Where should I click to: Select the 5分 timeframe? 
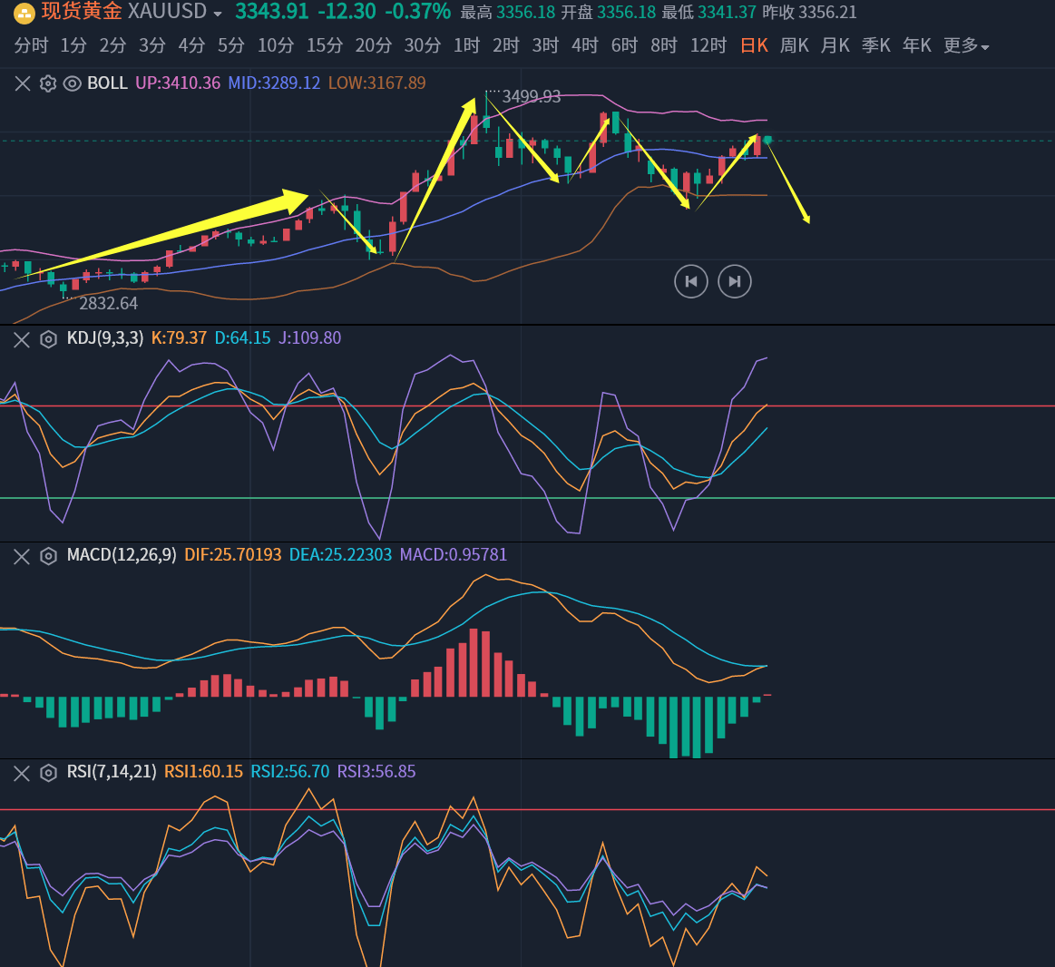[x=230, y=45]
